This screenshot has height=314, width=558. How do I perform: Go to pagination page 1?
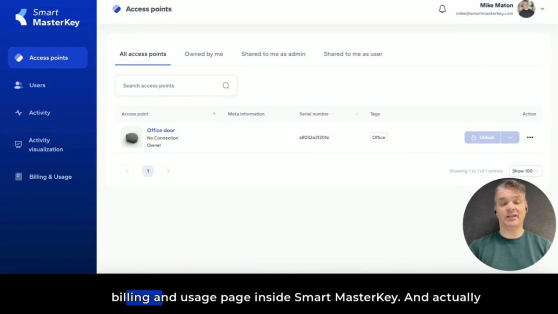click(x=148, y=171)
